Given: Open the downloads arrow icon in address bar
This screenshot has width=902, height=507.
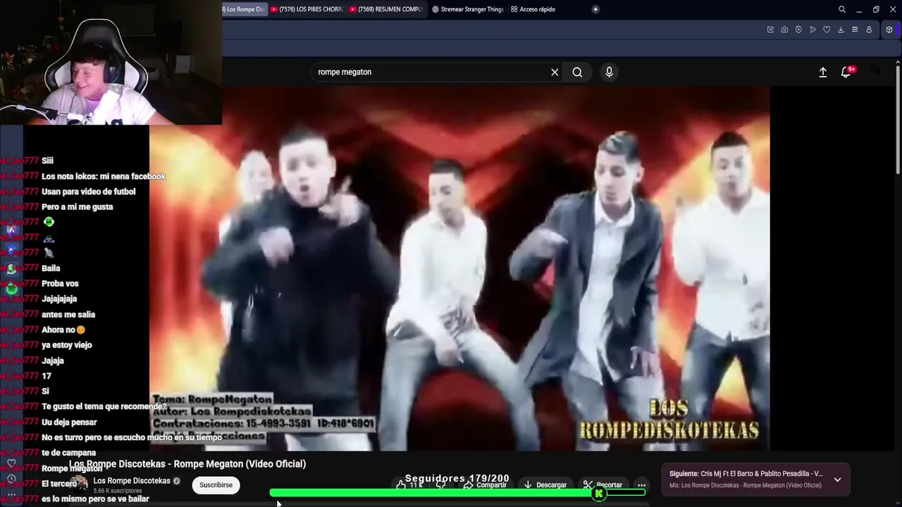Looking at the screenshot, I should tap(841, 30).
